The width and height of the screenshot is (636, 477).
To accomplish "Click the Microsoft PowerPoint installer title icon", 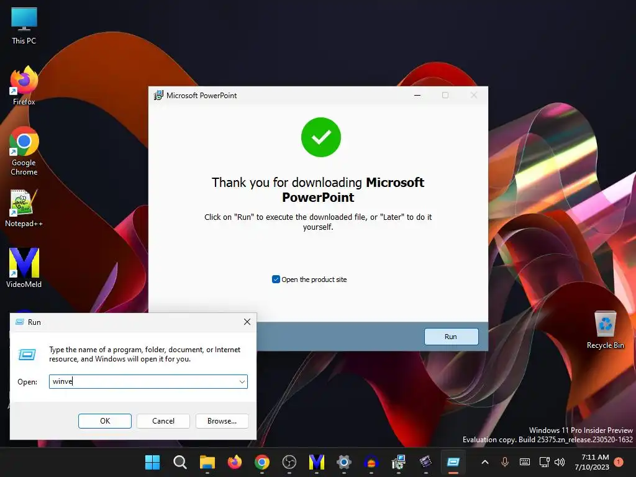I will [x=158, y=95].
